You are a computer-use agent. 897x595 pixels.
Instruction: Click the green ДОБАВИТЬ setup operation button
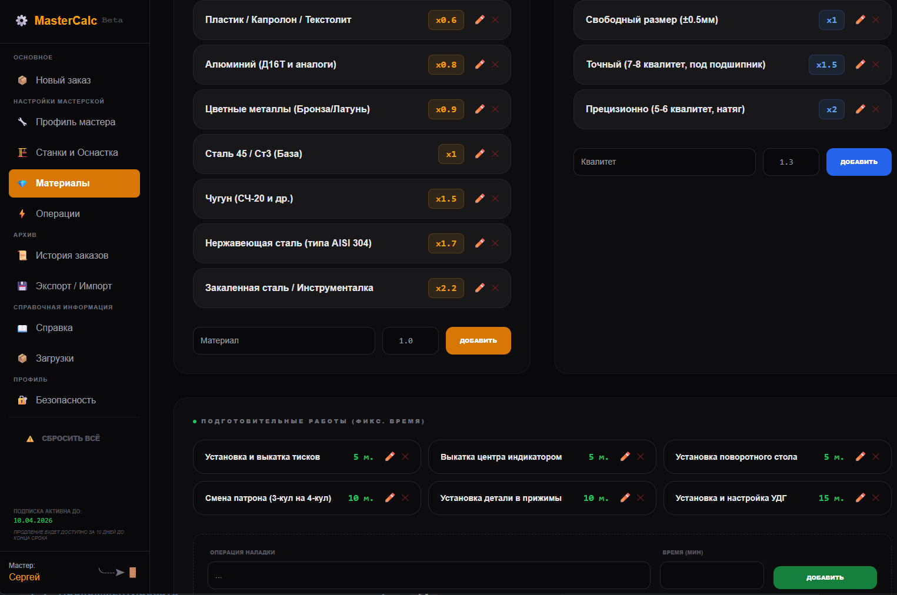[x=825, y=577]
